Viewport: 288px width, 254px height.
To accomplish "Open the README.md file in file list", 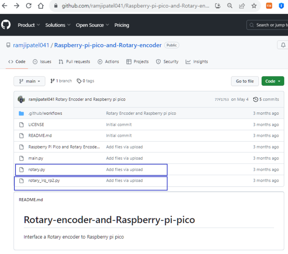I will point(40,136).
